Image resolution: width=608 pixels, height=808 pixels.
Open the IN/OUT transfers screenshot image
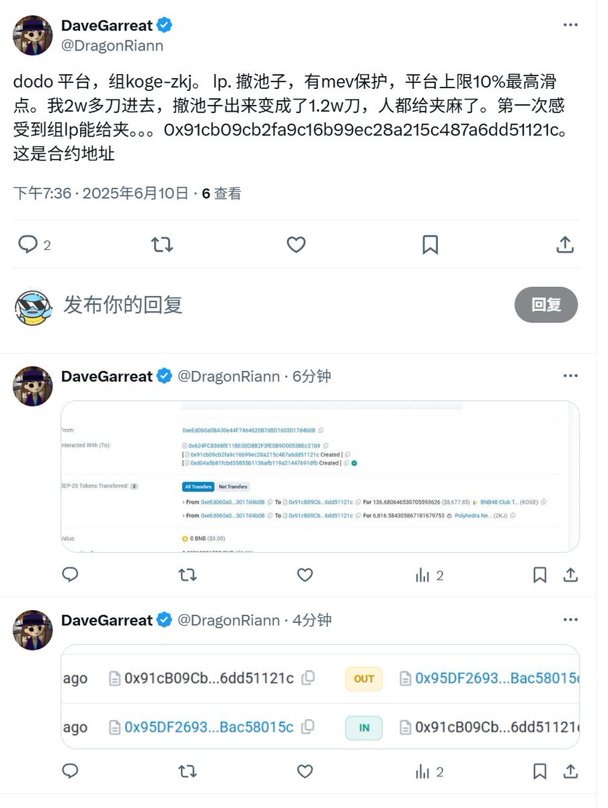point(320,697)
